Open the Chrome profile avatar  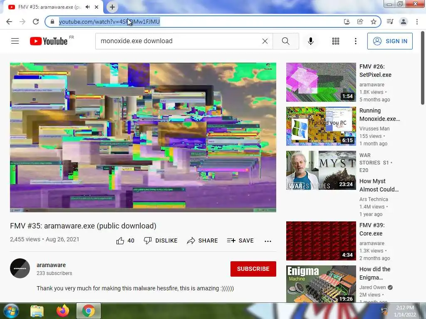[x=404, y=22]
